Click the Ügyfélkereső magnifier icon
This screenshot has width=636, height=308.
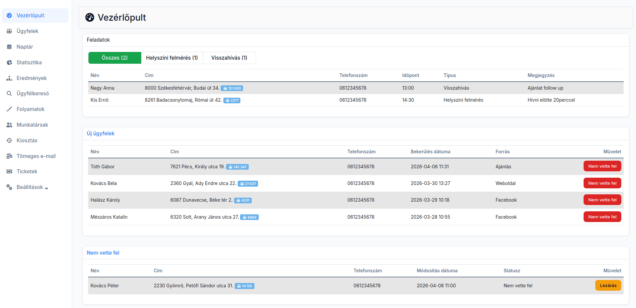9,94
